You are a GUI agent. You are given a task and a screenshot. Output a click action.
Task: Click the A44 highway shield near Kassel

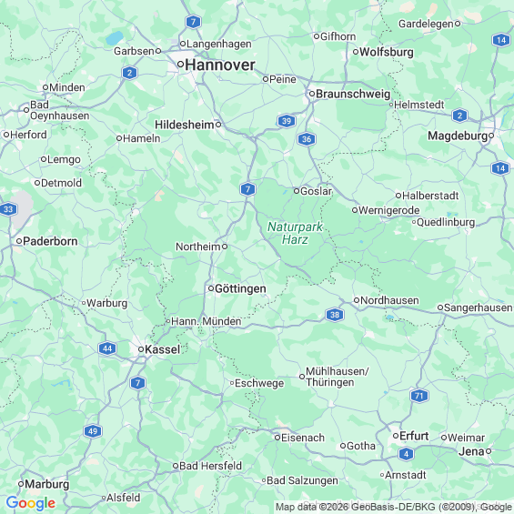[x=107, y=348]
